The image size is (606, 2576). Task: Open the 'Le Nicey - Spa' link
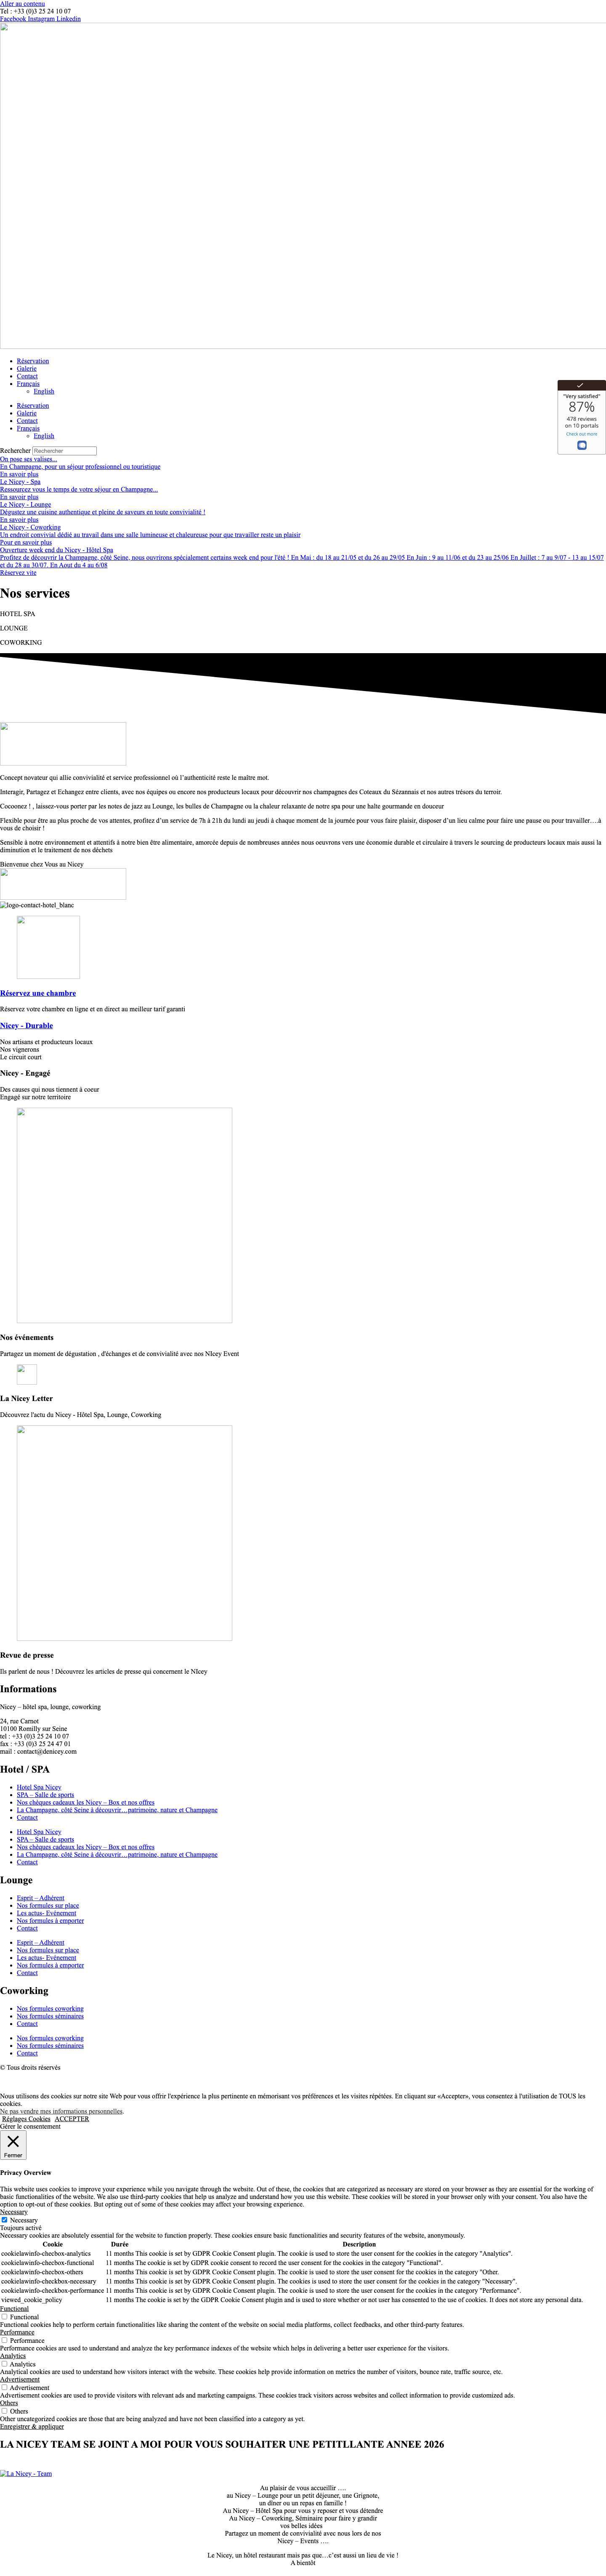click(x=20, y=482)
